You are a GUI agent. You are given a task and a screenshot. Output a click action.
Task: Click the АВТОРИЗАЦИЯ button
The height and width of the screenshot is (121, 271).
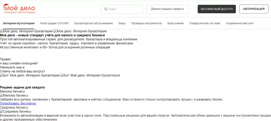[x=254, y=9]
